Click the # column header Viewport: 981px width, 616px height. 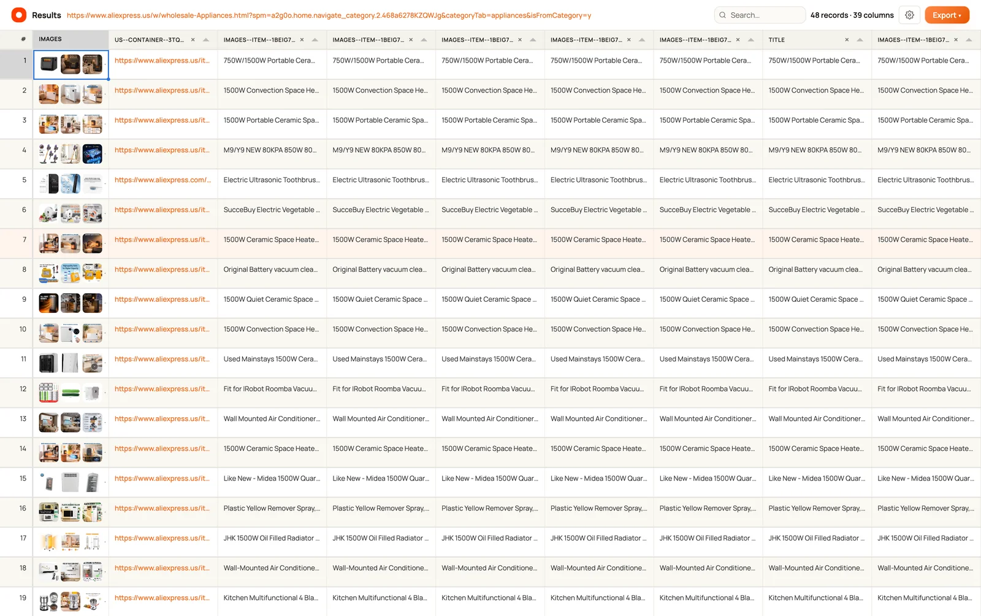point(23,39)
